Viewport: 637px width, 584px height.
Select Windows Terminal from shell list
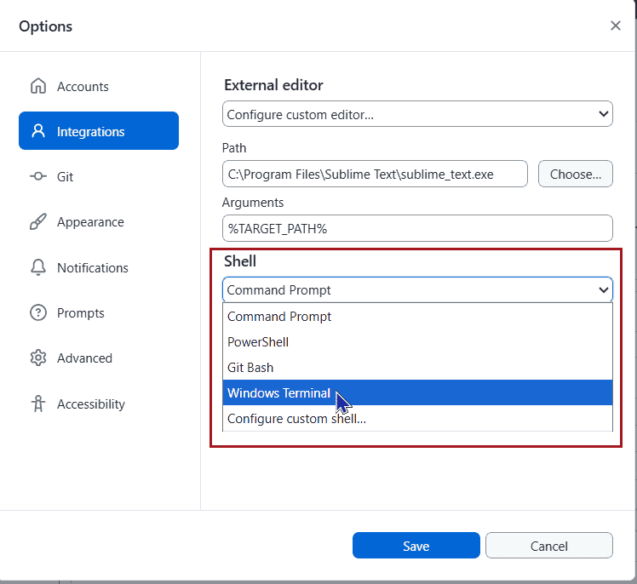click(278, 393)
